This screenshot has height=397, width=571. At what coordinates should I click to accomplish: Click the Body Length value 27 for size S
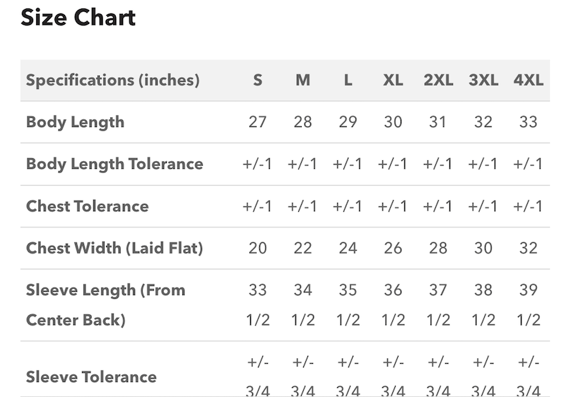click(257, 122)
